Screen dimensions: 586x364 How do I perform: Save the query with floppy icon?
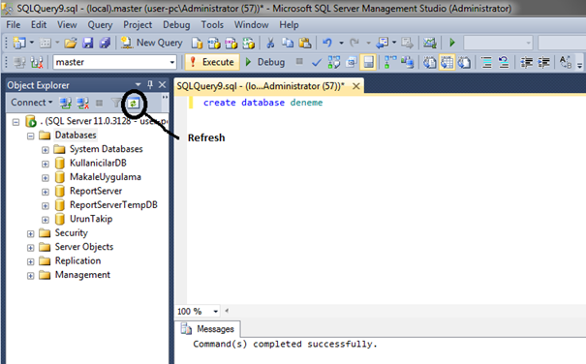point(88,43)
